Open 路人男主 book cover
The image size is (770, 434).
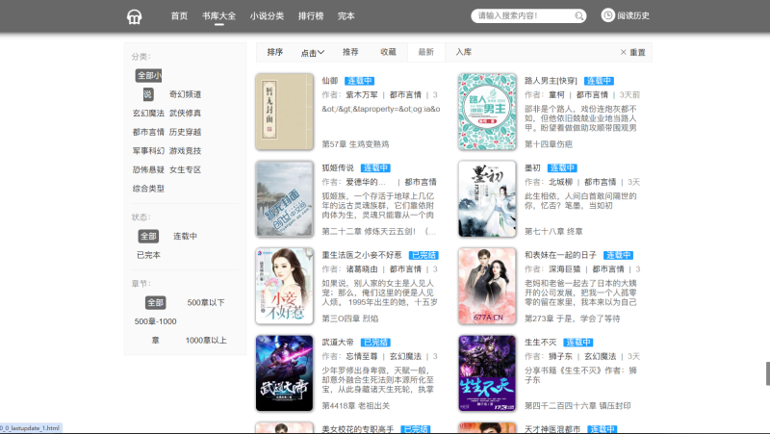487,112
